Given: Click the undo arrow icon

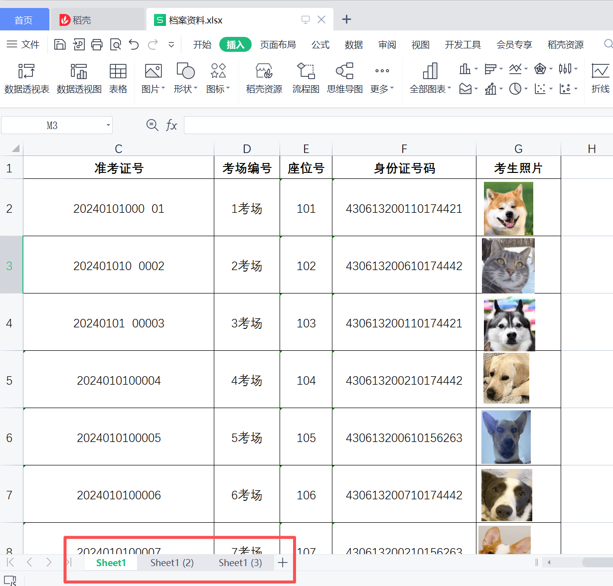Looking at the screenshot, I should click(134, 45).
